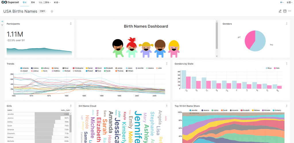Toggle Michael series in Trends legend

point(66,71)
